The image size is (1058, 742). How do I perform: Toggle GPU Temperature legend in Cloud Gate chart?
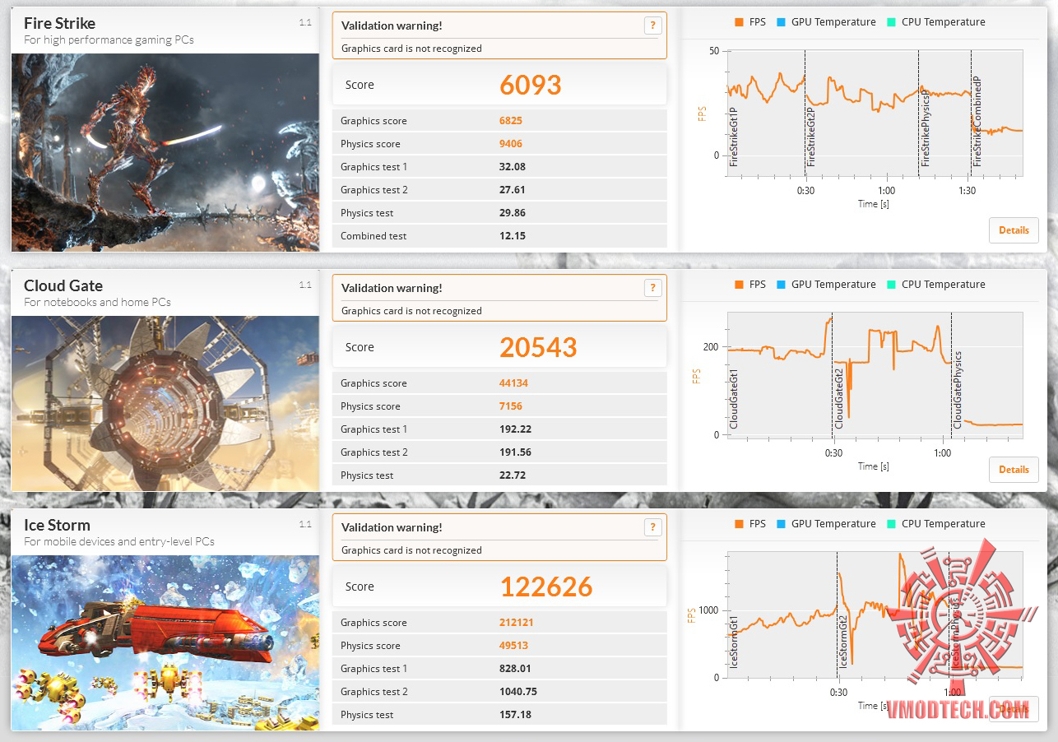pyautogui.click(x=825, y=285)
